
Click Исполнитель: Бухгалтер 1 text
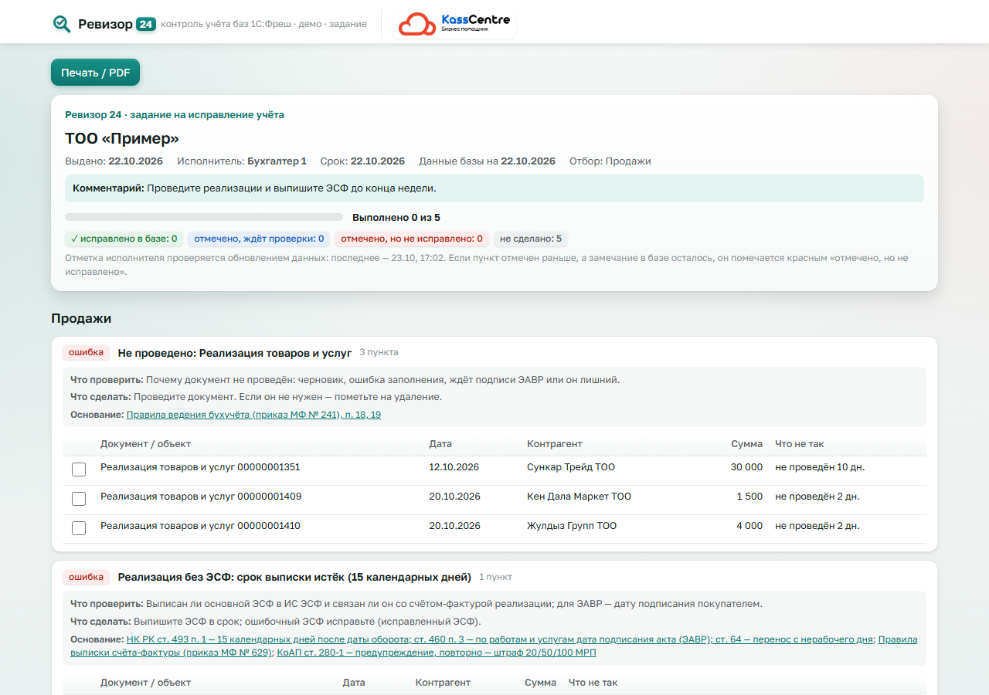pyautogui.click(x=242, y=161)
